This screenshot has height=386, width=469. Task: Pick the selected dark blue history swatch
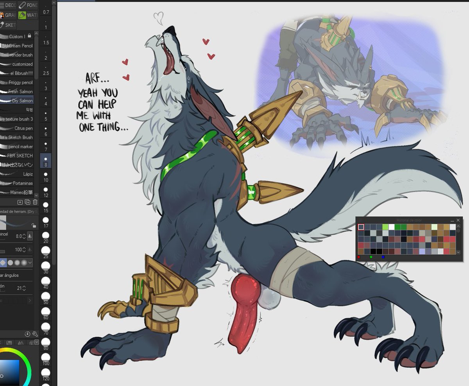tap(361, 227)
